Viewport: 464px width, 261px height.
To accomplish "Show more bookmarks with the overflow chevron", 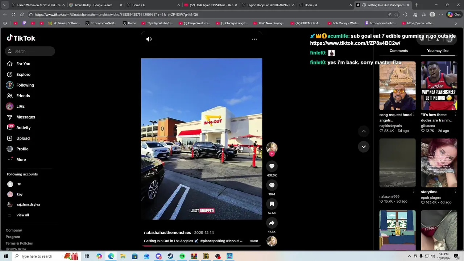I will tap(456, 23).
